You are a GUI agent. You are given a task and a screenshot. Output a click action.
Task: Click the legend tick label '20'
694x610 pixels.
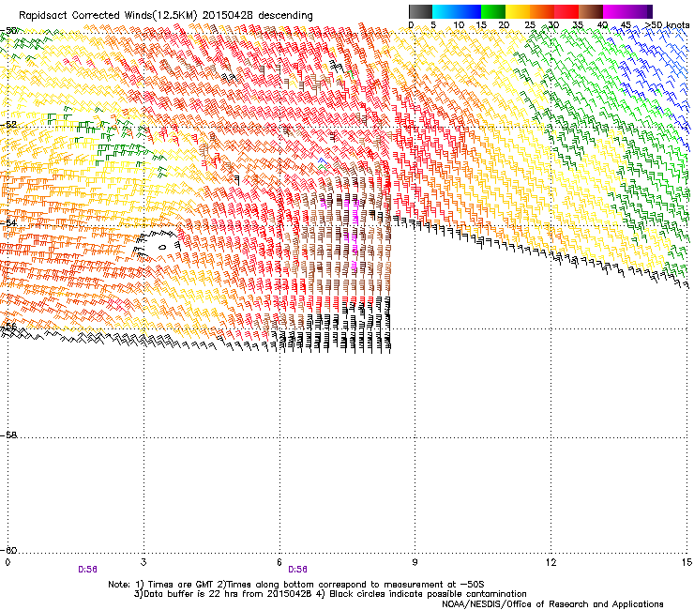tap(504, 25)
